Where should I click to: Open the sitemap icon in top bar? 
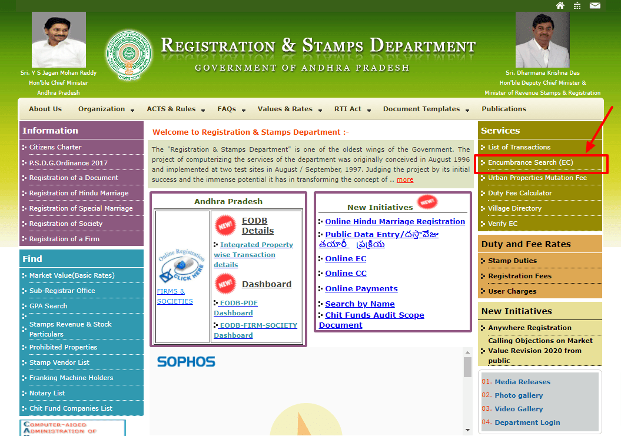pos(577,5)
